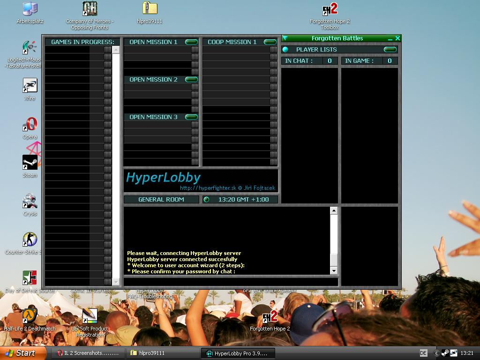Viewport: 480px width, 360px height.
Task: Click 'Please wait, connecting HyperLobby server' line
Action: (184, 253)
